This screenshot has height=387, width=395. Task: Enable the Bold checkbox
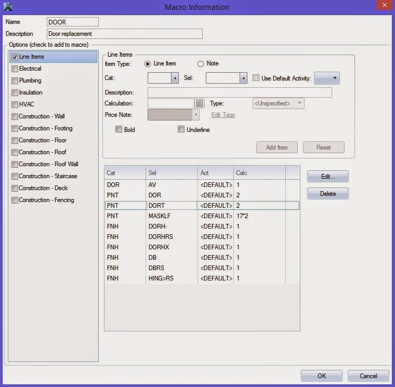point(118,129)
